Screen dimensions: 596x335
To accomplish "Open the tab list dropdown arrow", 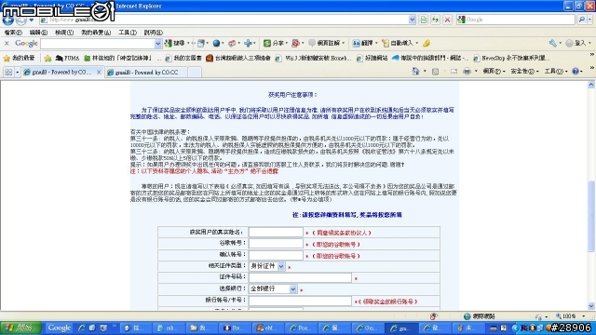I will pyautogui.click(x=17, y=72).
